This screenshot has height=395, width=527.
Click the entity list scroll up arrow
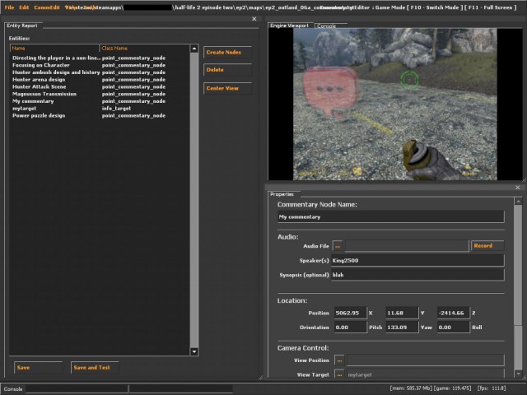coord(194,49)
